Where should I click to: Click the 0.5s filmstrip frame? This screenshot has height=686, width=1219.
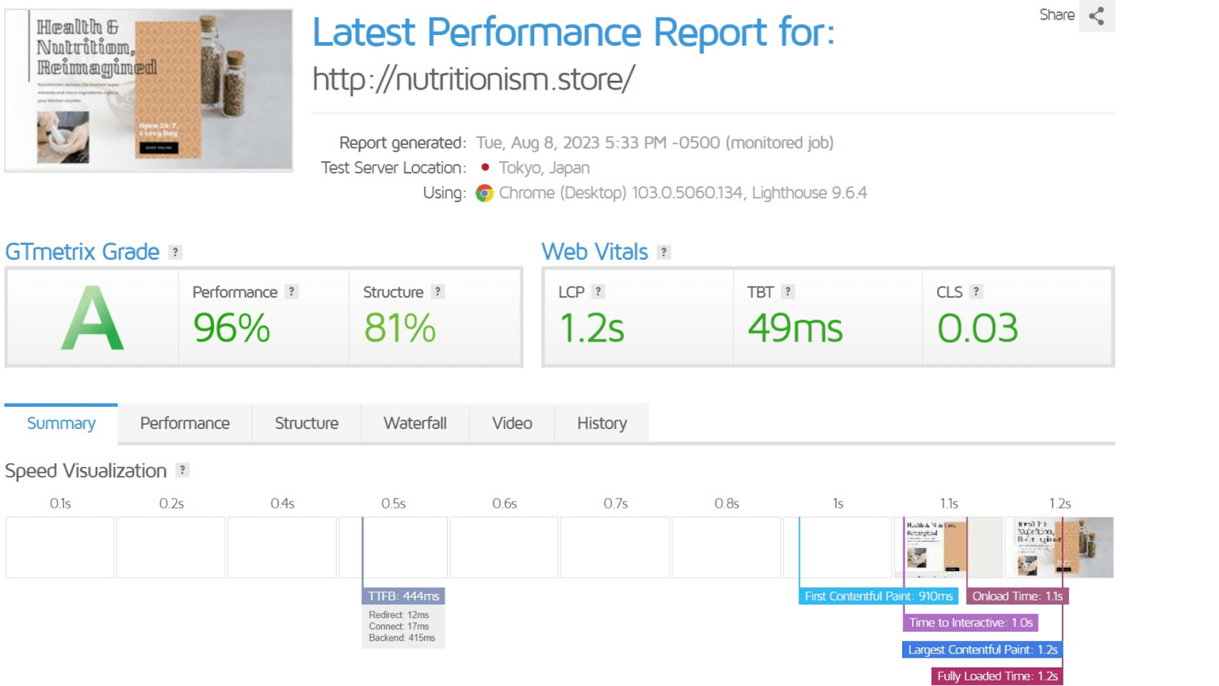coord(393,547)
